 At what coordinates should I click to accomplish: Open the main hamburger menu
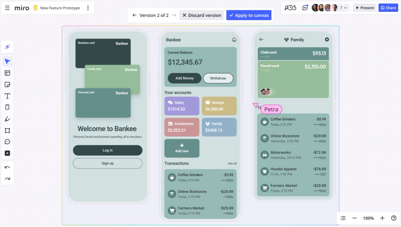tap(7, 8)
